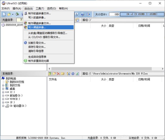The width and height of the screenshot is (165, 140).
Task: Click the shield icon beside 制作硬盘映像文件
Action: 25,23
